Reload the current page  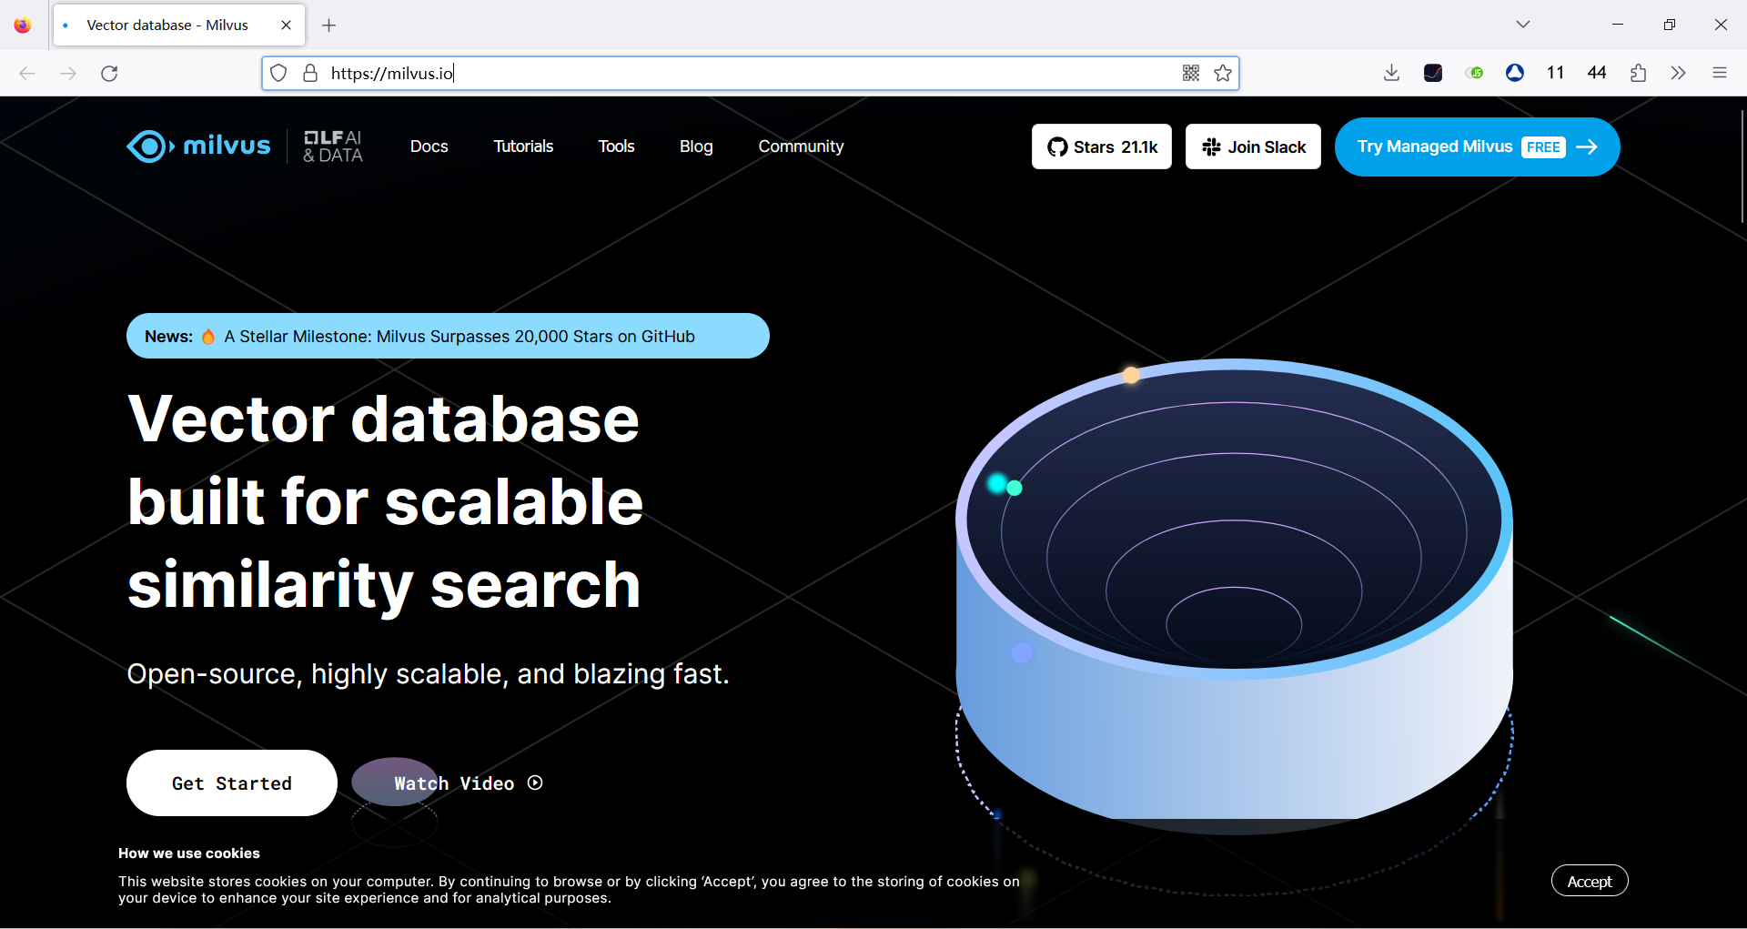109,73
